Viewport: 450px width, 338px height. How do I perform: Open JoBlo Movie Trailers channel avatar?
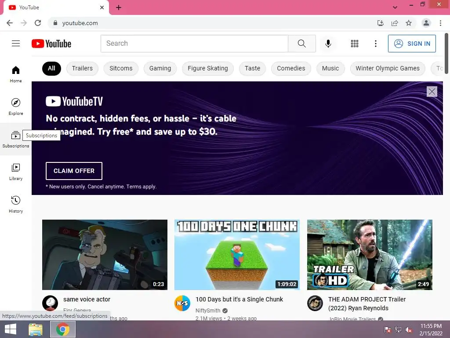click(315, 303)
